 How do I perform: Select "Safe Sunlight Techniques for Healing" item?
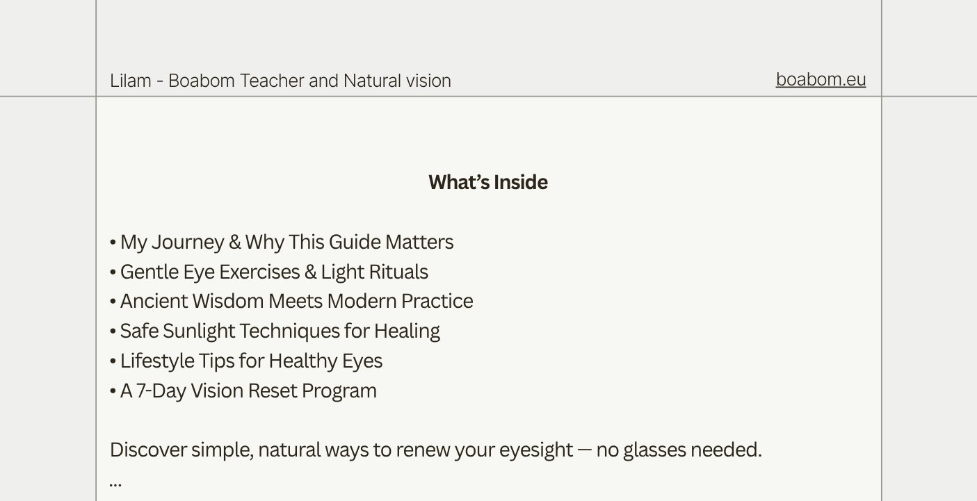click(x=275, y=331)
